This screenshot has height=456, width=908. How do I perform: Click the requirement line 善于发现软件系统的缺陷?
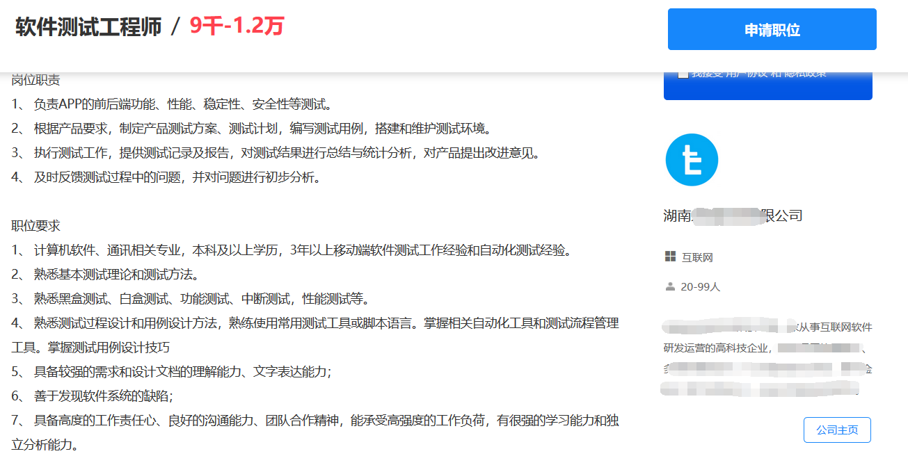[x=103, y=396]
